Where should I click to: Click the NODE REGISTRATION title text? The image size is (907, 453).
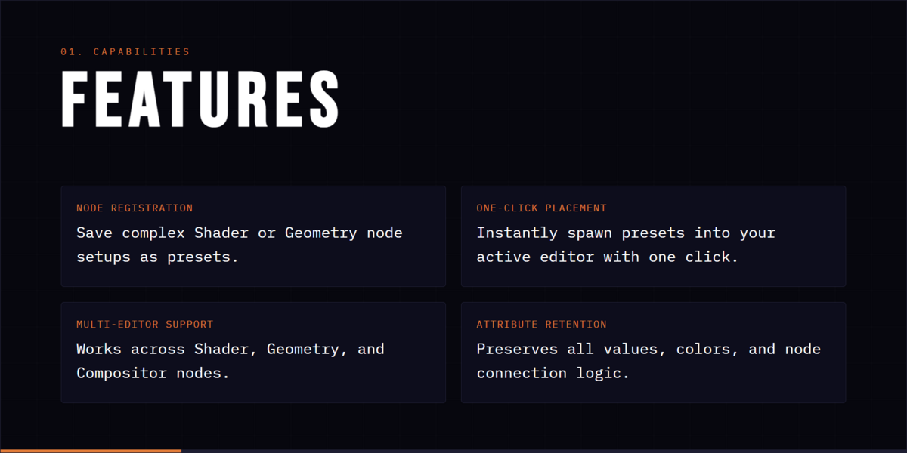[135, 208]
